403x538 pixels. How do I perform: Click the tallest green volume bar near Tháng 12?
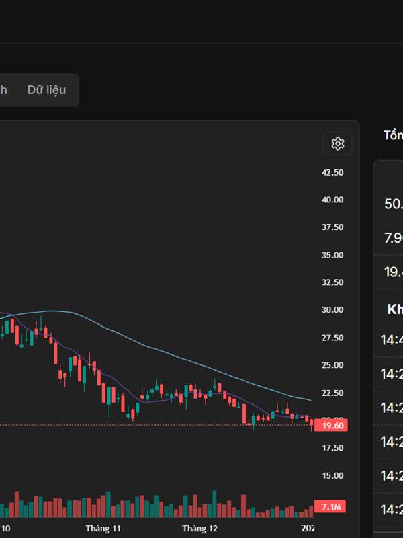[x=214, y=504]
